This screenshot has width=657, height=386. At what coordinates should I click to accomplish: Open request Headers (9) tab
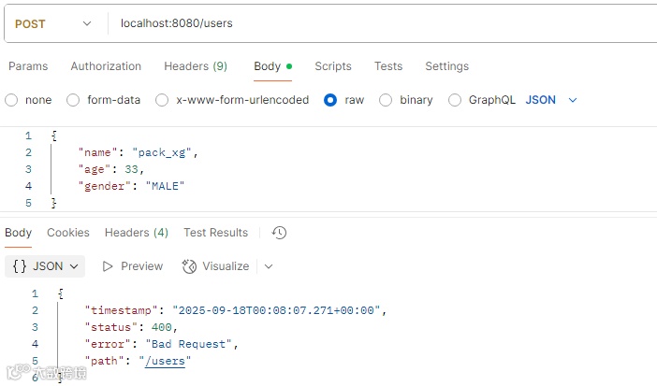click(196, 66)
